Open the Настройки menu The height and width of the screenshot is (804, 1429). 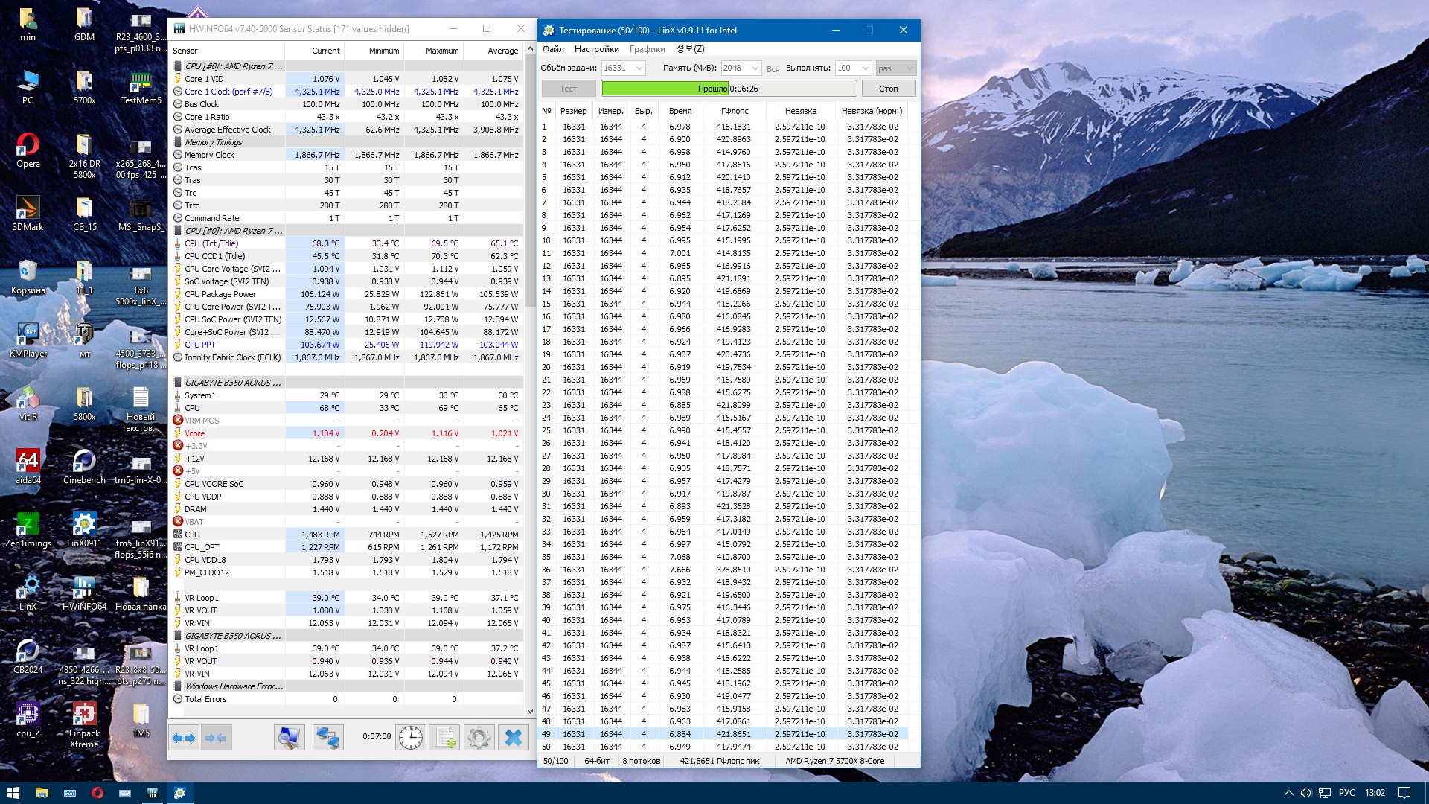click(x=596, y=49)
